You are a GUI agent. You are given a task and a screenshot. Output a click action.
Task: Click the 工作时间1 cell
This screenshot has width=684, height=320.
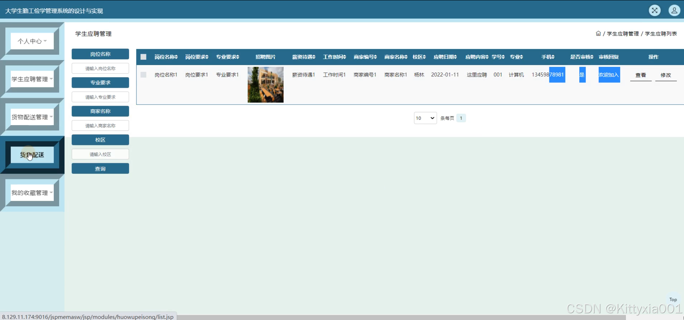pos(334,75)
